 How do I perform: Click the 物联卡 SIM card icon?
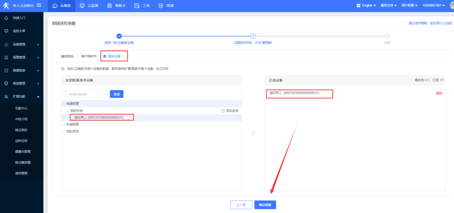109,6
